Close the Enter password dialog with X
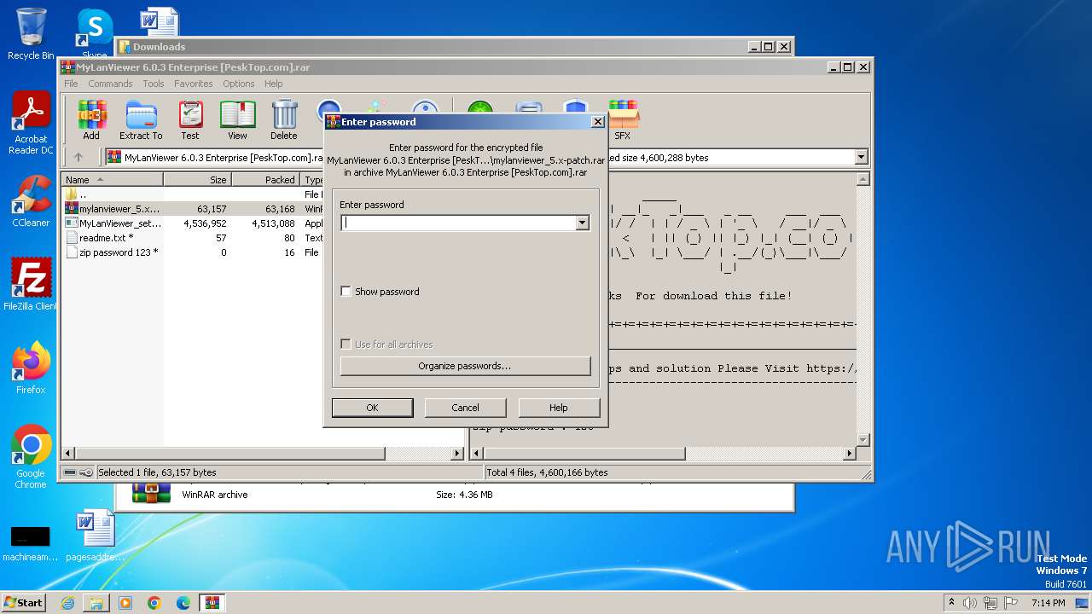Screen dimensions: 1092x614 point(597,122)
